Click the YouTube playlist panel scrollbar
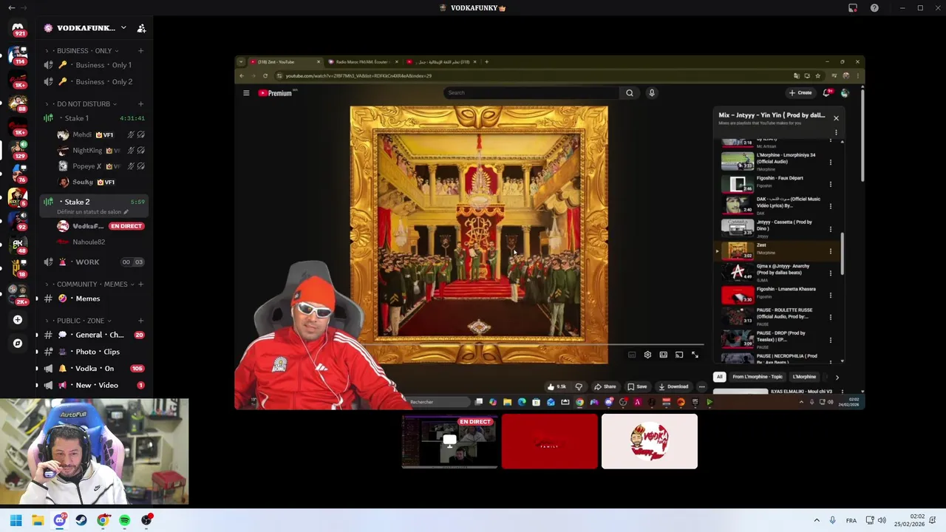 pyautogui.click(x=842, y=253)
